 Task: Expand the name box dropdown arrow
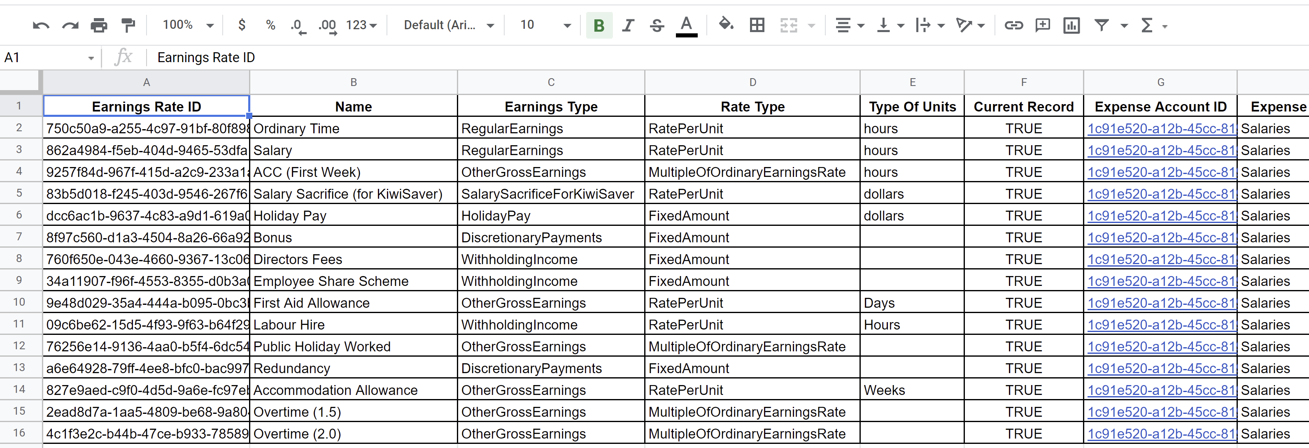coord(91,58)
